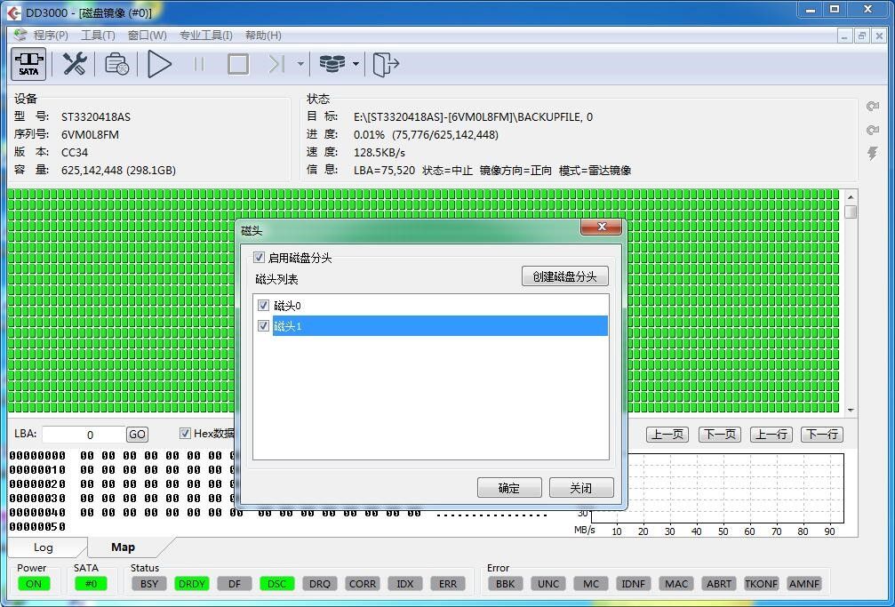Minimize the inner MDI child window
This screenshot has width=895, height=607.
[x=845, y=36]
